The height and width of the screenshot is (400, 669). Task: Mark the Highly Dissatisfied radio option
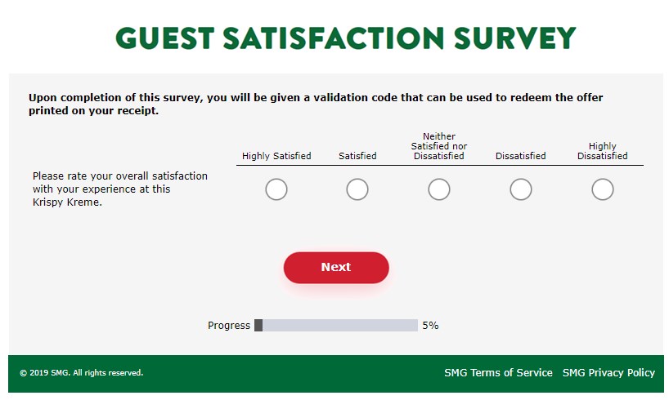click(603, 189)
